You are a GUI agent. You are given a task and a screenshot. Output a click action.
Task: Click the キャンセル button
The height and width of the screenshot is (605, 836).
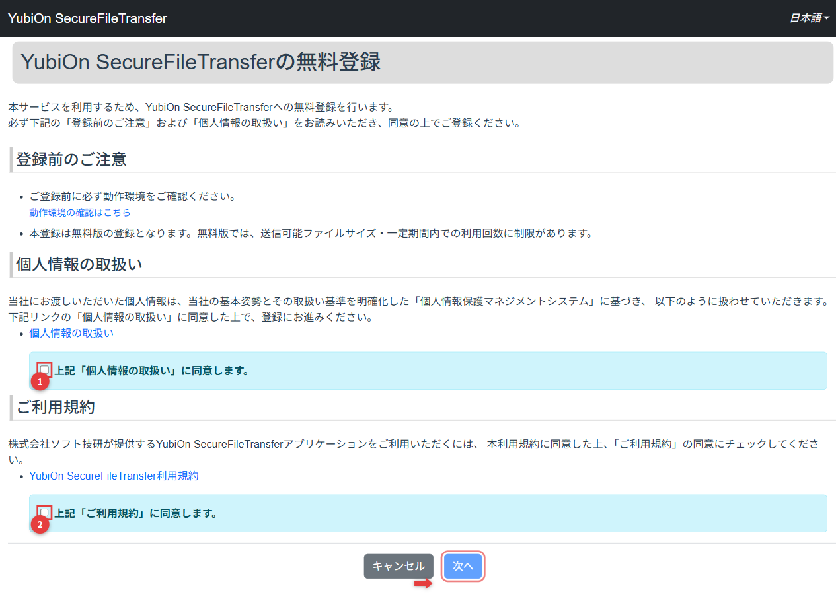[399, 566]
